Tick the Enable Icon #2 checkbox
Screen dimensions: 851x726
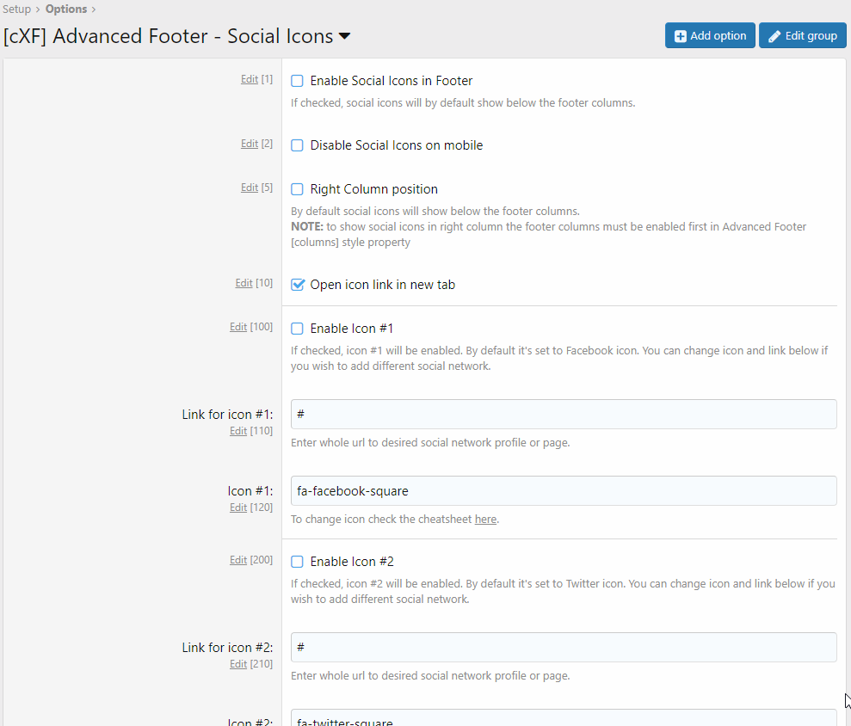297,562
